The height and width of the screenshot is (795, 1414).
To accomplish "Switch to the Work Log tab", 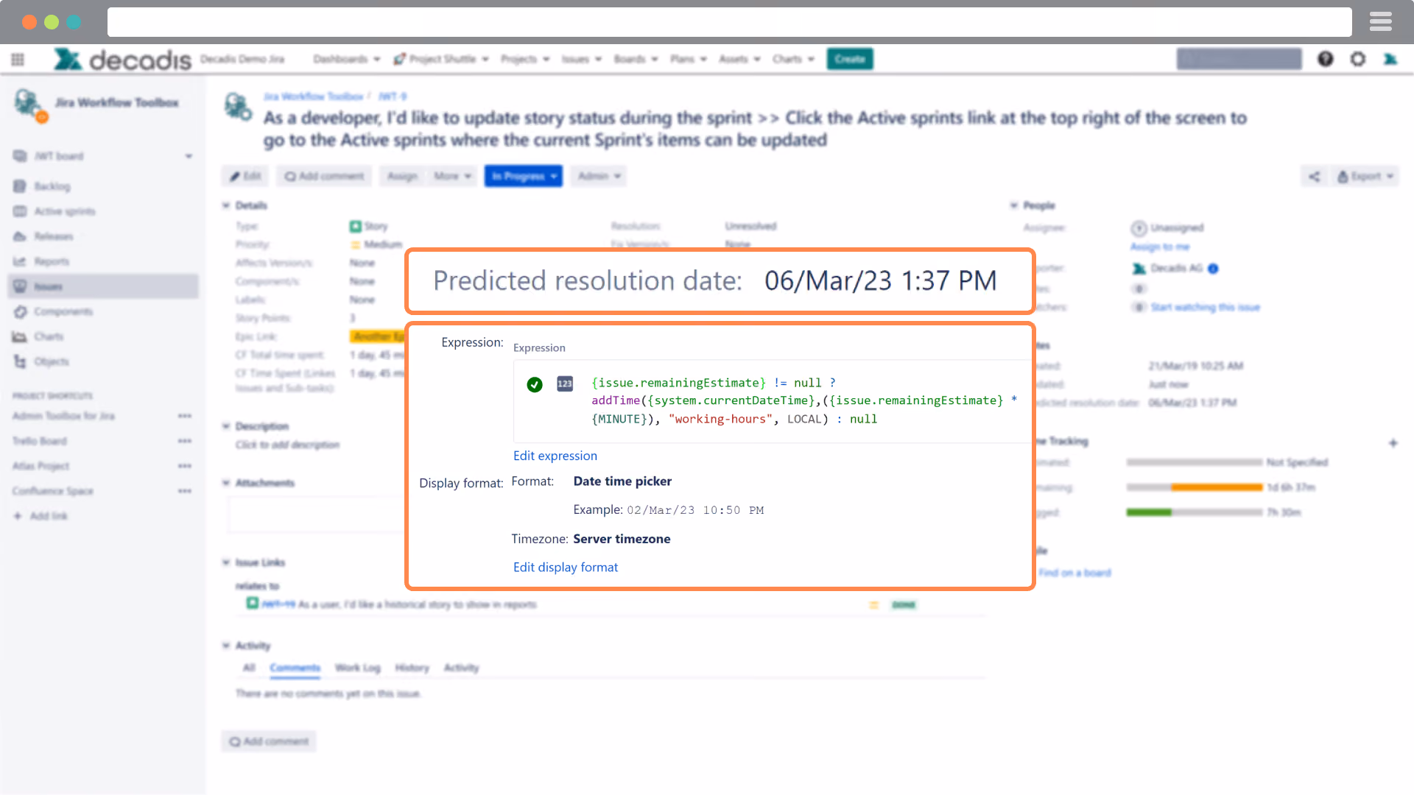I will click(358, 668).
